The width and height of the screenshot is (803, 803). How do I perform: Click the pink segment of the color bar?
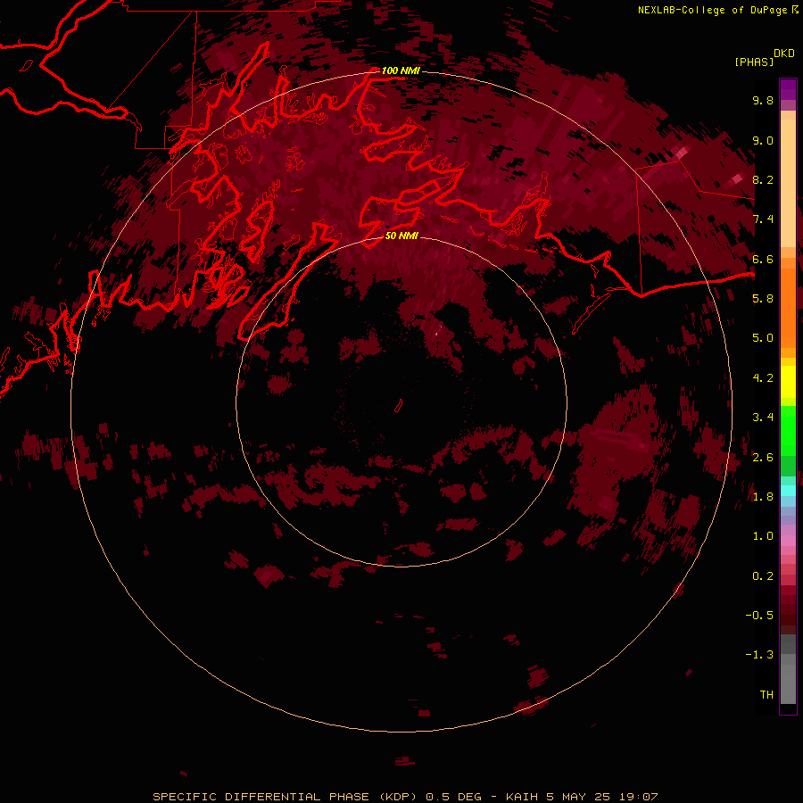click(788, 541)
